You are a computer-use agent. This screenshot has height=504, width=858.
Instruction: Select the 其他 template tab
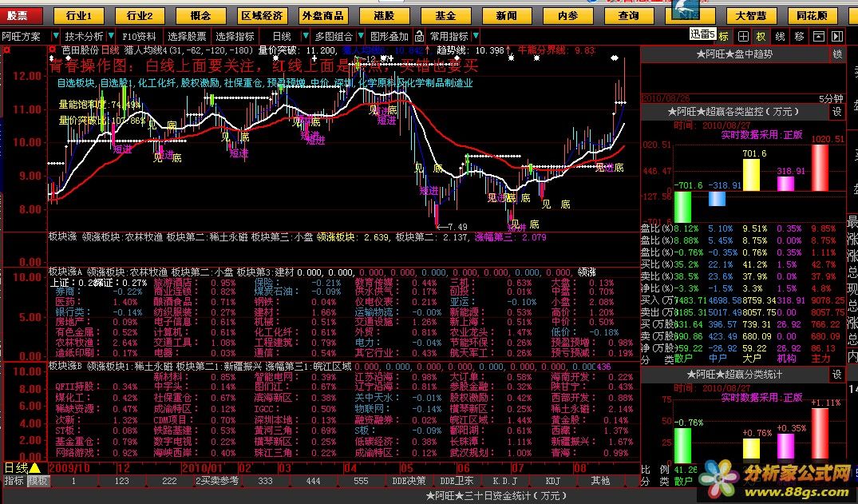click(600, 481)
